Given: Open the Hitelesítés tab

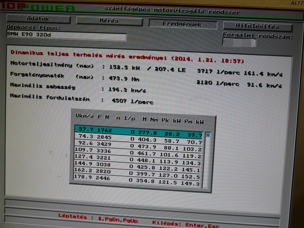Looking at the screenshot, I should tap(257, 27).
